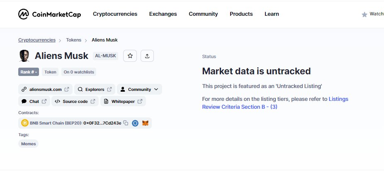Viewport: 384px width, 171px height.
Task: Open the Whitepaper link
Action: coord(123,101)
